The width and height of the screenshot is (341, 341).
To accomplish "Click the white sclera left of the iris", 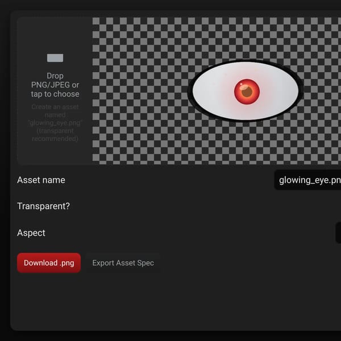I will pyautogui.click(x=212, y=92).
